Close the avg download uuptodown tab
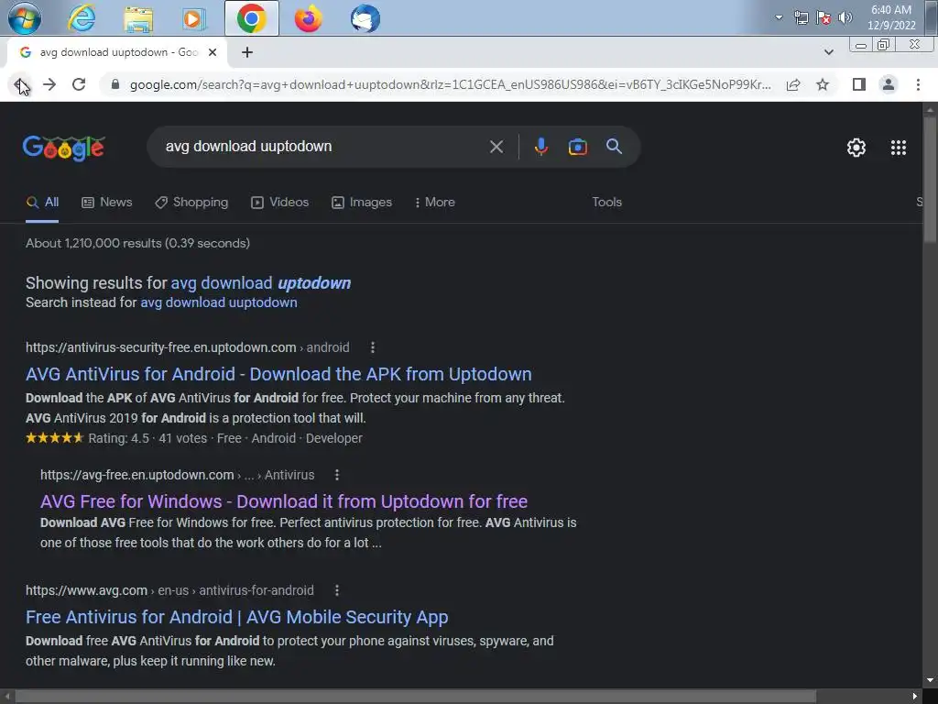 tap(212, 52)
